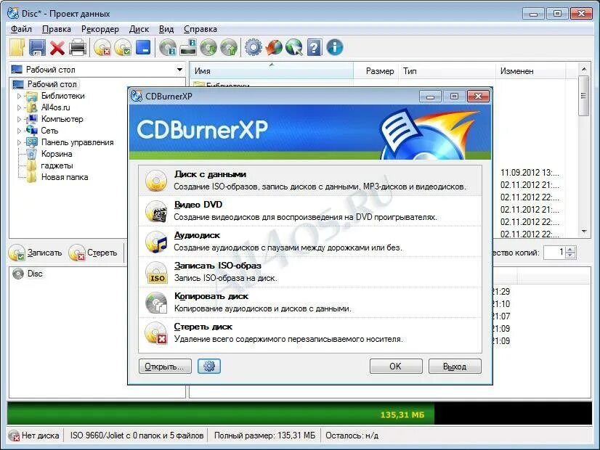
Task: Show drive information toolbar icon
Action: click(188, 48)
